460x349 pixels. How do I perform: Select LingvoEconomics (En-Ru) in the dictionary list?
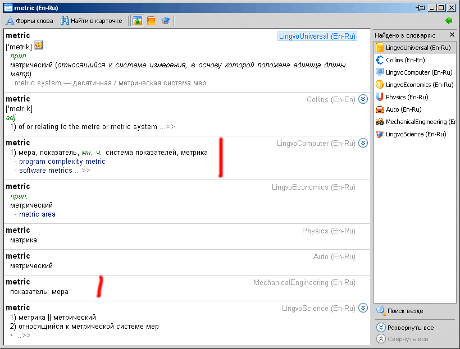click(415, 85)
